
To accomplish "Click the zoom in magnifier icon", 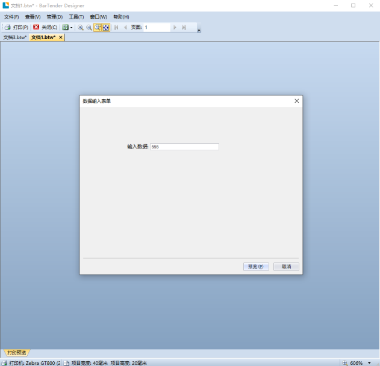I will (x=81, y=28).
